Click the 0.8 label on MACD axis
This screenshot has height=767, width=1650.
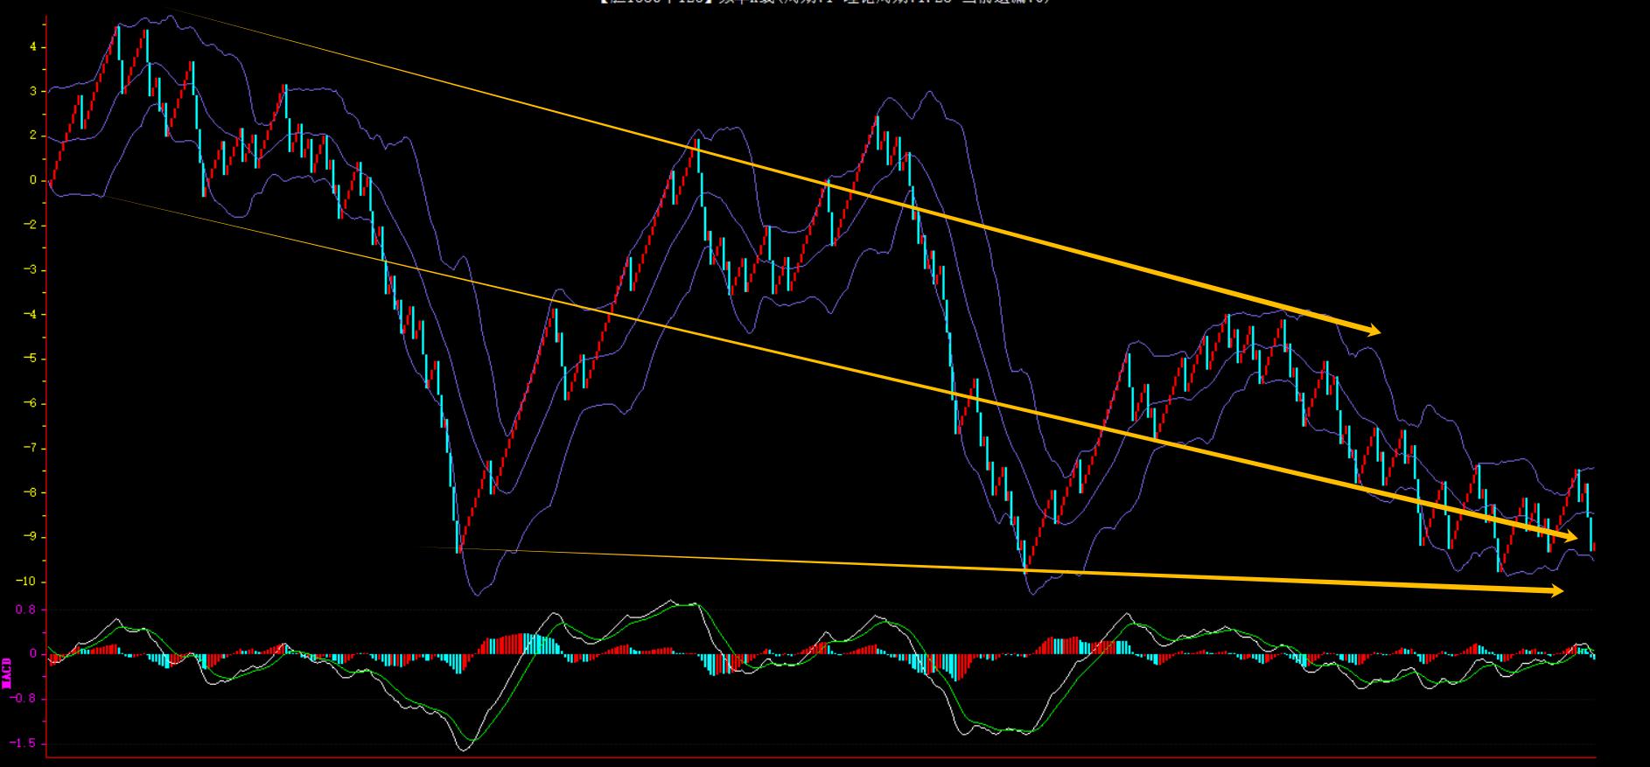[x=25, y=610]
